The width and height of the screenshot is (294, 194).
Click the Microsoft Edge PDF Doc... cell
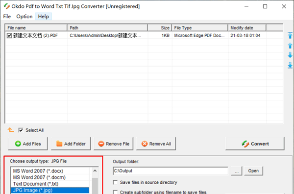199,35
